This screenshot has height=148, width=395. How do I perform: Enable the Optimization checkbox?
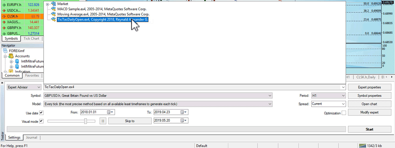click(344, 113)
